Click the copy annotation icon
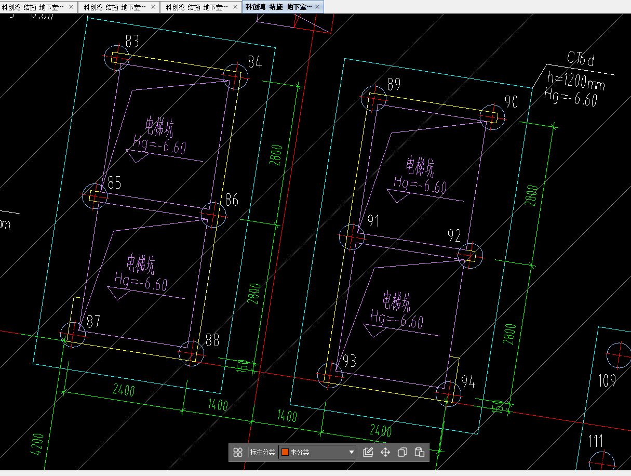631x476 pixels. (x=402, y=452)
